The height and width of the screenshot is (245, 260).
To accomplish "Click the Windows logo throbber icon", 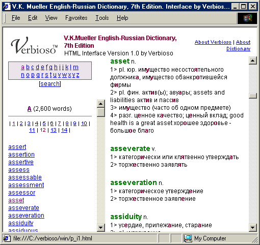I will click(247, 18).
